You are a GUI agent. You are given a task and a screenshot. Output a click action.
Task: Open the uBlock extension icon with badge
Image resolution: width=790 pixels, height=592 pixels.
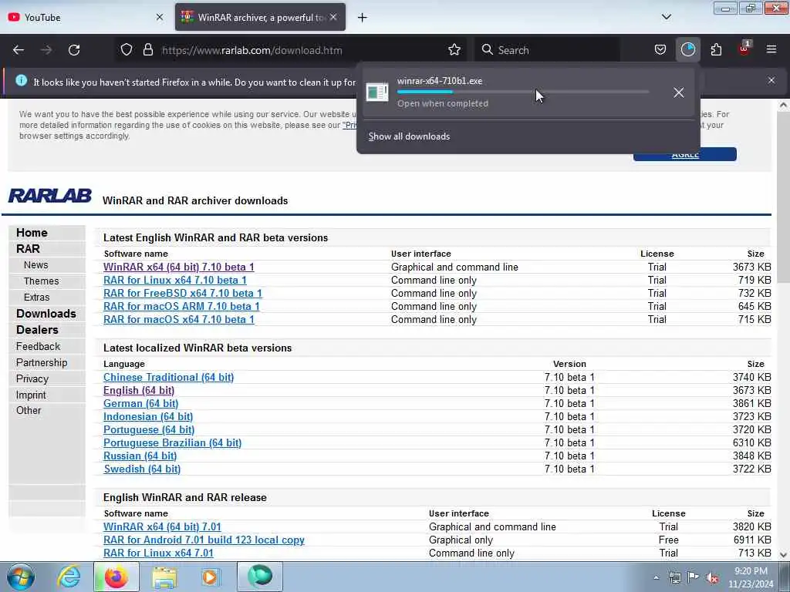pos(744,49)
